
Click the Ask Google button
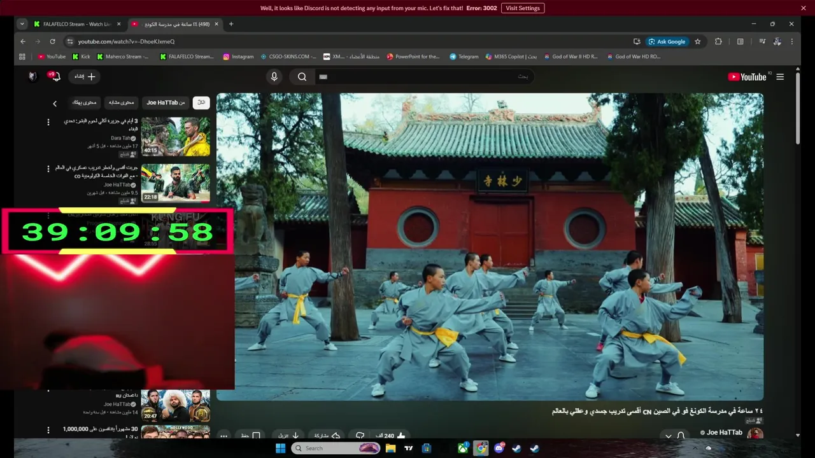(x=667, y=41)
